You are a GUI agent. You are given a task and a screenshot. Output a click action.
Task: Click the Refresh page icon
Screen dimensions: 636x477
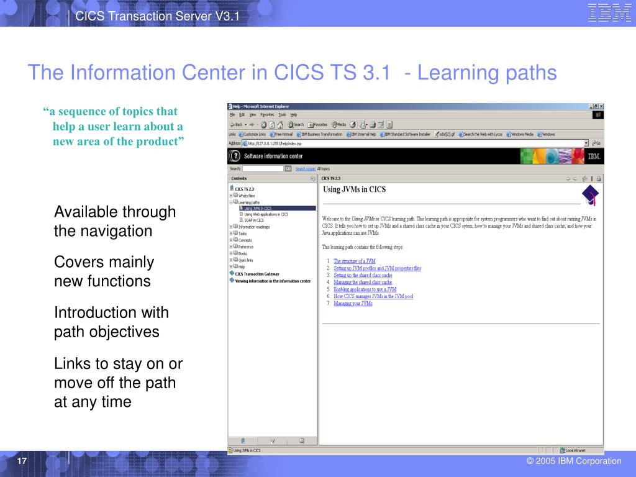pyautogui.click(x=272, y=125)
